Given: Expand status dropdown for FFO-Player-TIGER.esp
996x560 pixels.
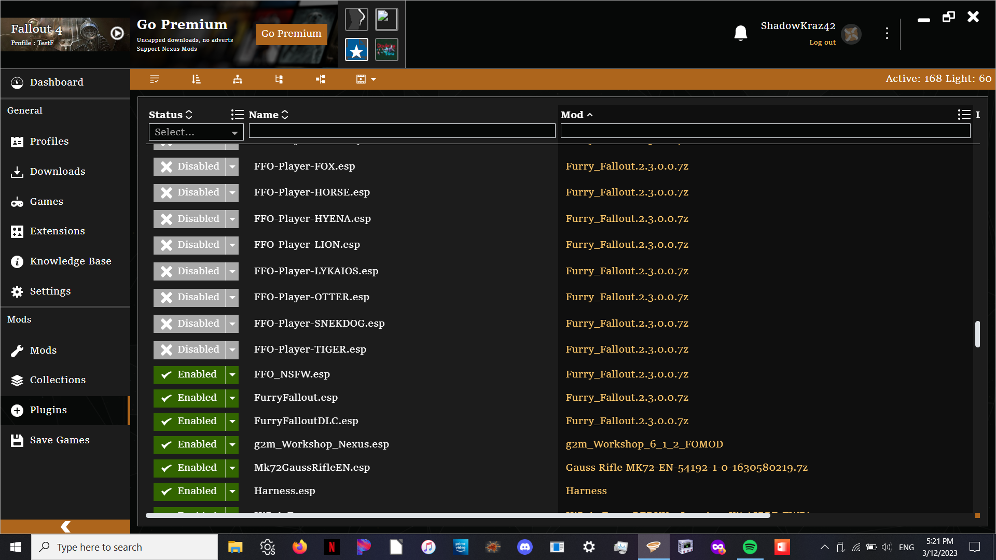Looking at the screenshot, I should pos(232,349).
